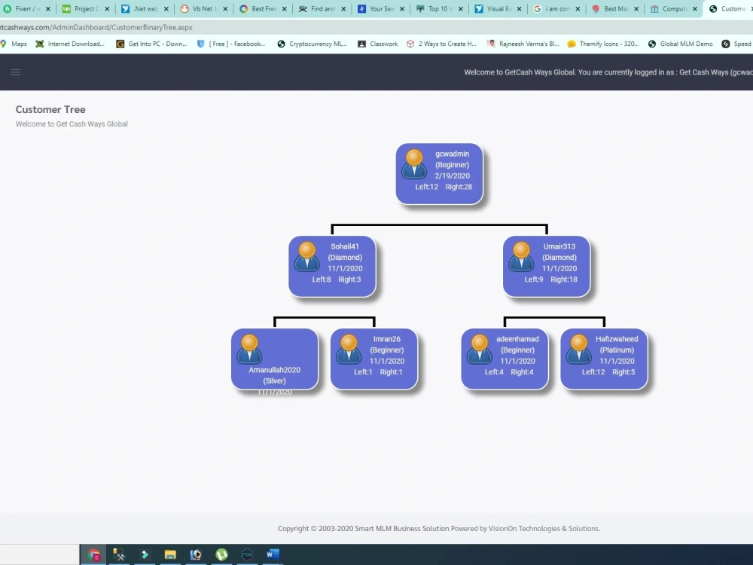The height and width of the screenshot is (565, 753).
Task: Open the Speed bookmark
Action: (736, 44)
